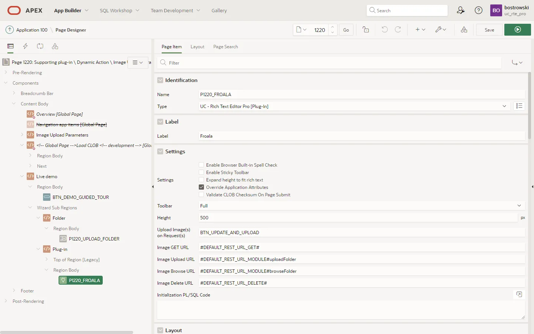This screenshot has width=534, height=334.
Task: Click the Run Page play button
Action: click(517, 30)
